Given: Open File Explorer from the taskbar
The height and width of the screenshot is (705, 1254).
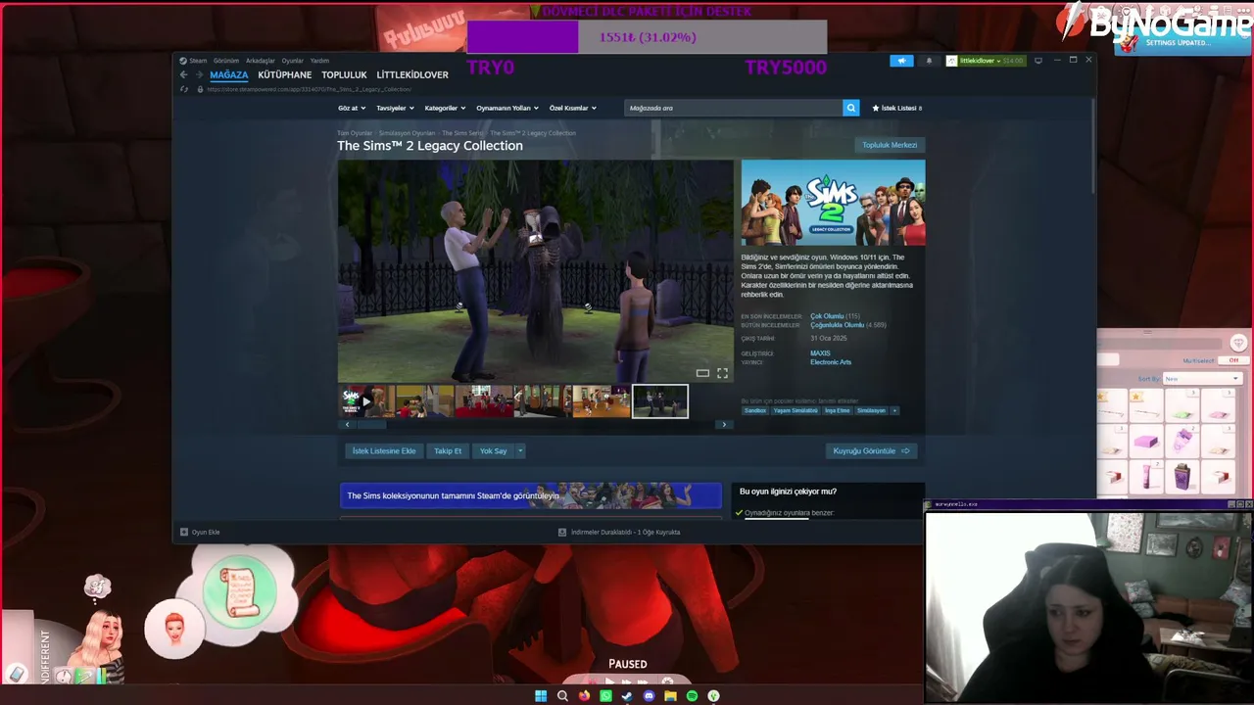Looking at the screenshot, I should pyautogui.click(x=670, y=696).
